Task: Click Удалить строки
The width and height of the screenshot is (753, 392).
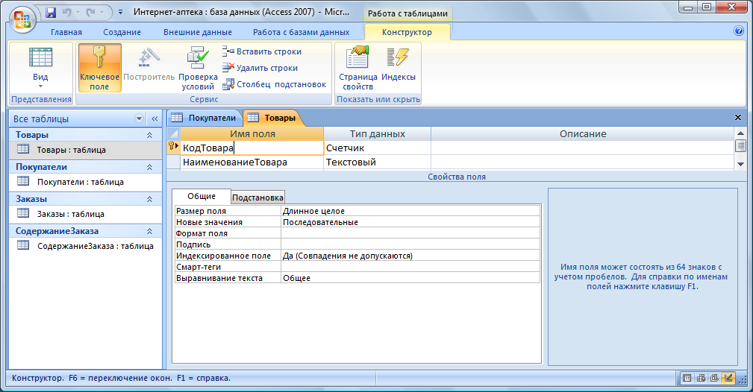Action: pyautogui.click(x=260, y=68)
